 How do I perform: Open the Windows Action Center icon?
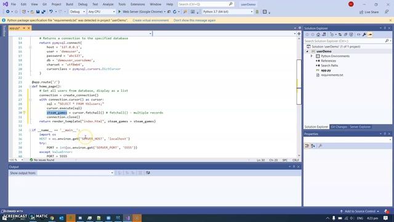tap(385, 218)
